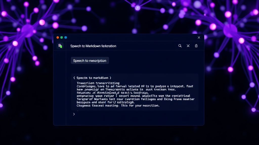The image size is (259, 145).
Task: Click the 'Speech to nascription' button
Action: tap(90, 60)
